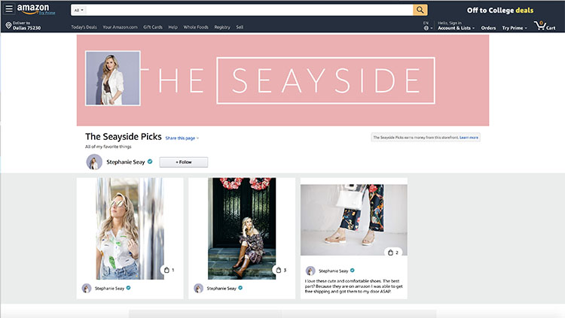The width and height of the screenshot is (565, 318).
Task: Click the language globe icon
Action: tap(426, 28)
